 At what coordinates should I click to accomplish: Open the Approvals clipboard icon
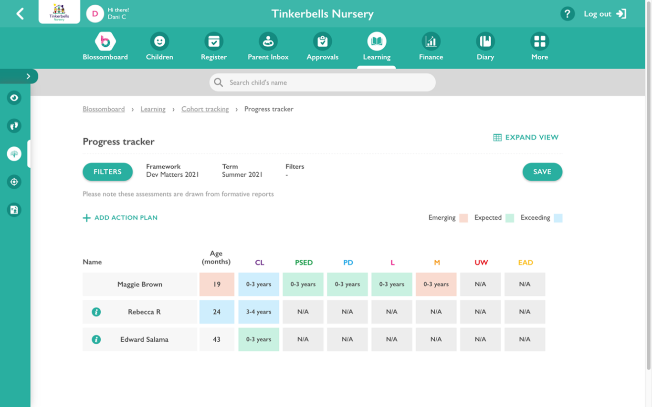point(322,41)
